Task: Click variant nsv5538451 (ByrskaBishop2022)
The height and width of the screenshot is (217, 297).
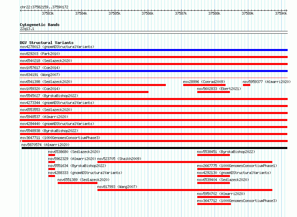Action: tap(226, 152)
